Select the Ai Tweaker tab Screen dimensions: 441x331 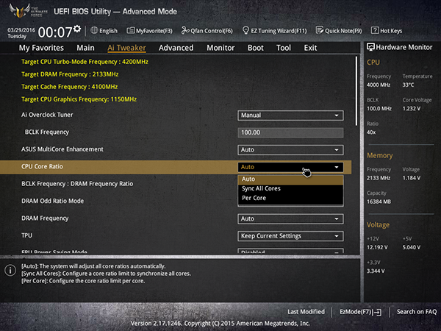coord(126,48)
